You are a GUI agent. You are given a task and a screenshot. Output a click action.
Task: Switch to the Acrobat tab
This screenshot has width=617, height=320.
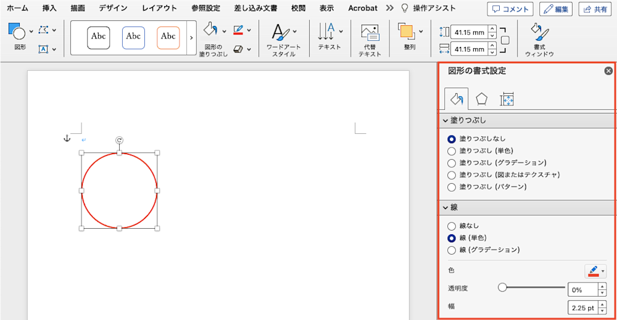coord(362,8)
